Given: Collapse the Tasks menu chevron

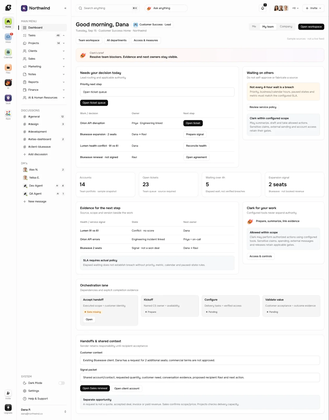Looking at the screenshot, I should pos(64,36).
